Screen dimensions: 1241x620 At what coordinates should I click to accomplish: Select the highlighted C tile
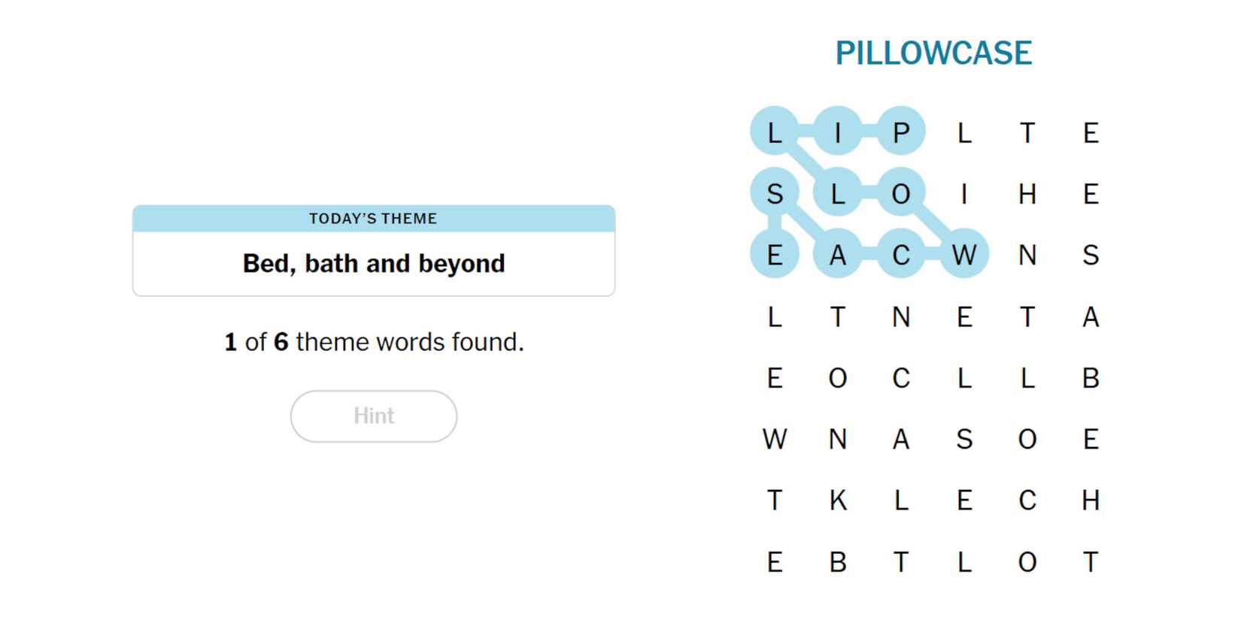tap(900, 254)
